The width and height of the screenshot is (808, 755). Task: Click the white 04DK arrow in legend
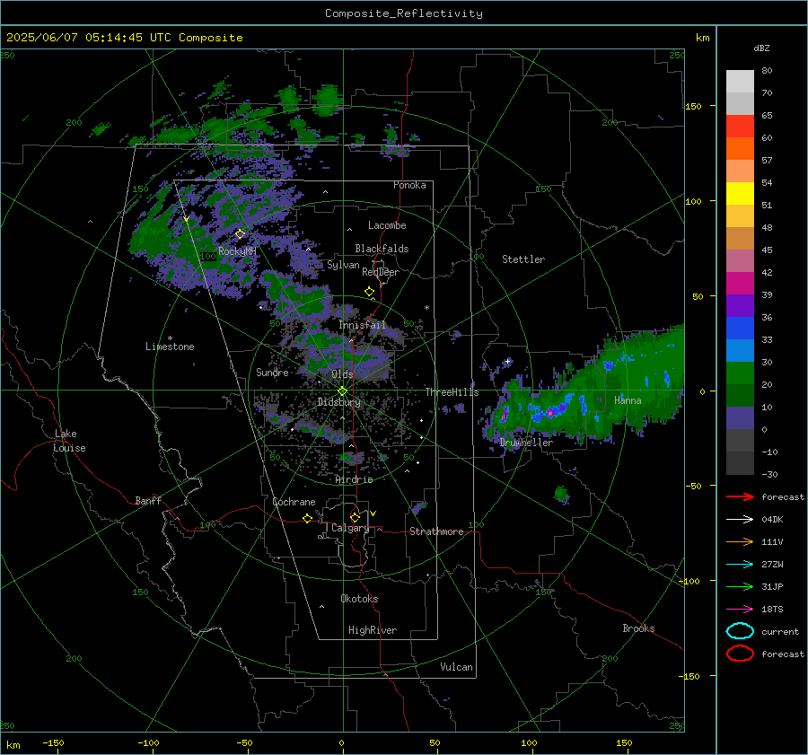point(740,519)
